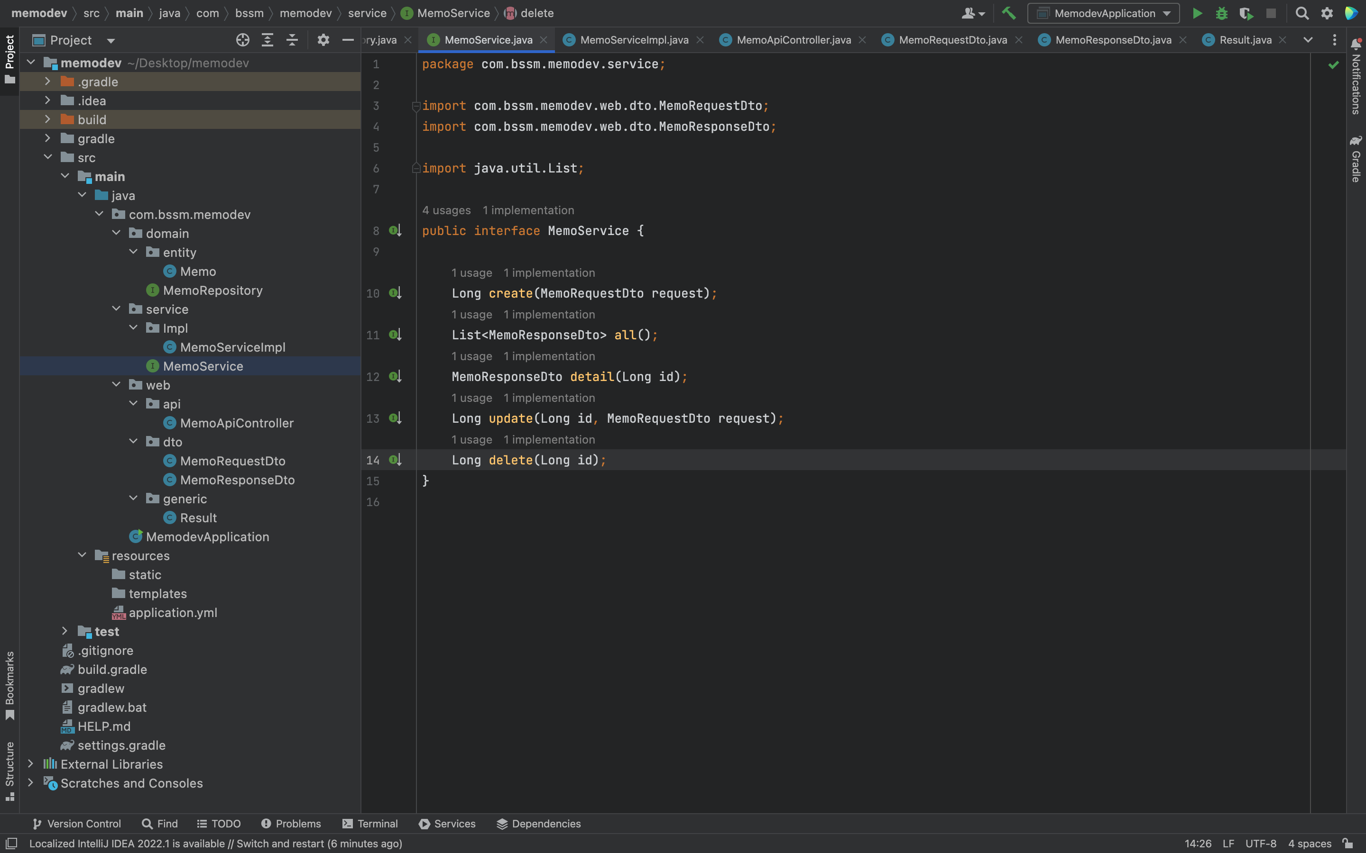Click Expand All icon in Project panel
Image resolution: width=1366 pixels, height=853 pixels.
(268, 40)
